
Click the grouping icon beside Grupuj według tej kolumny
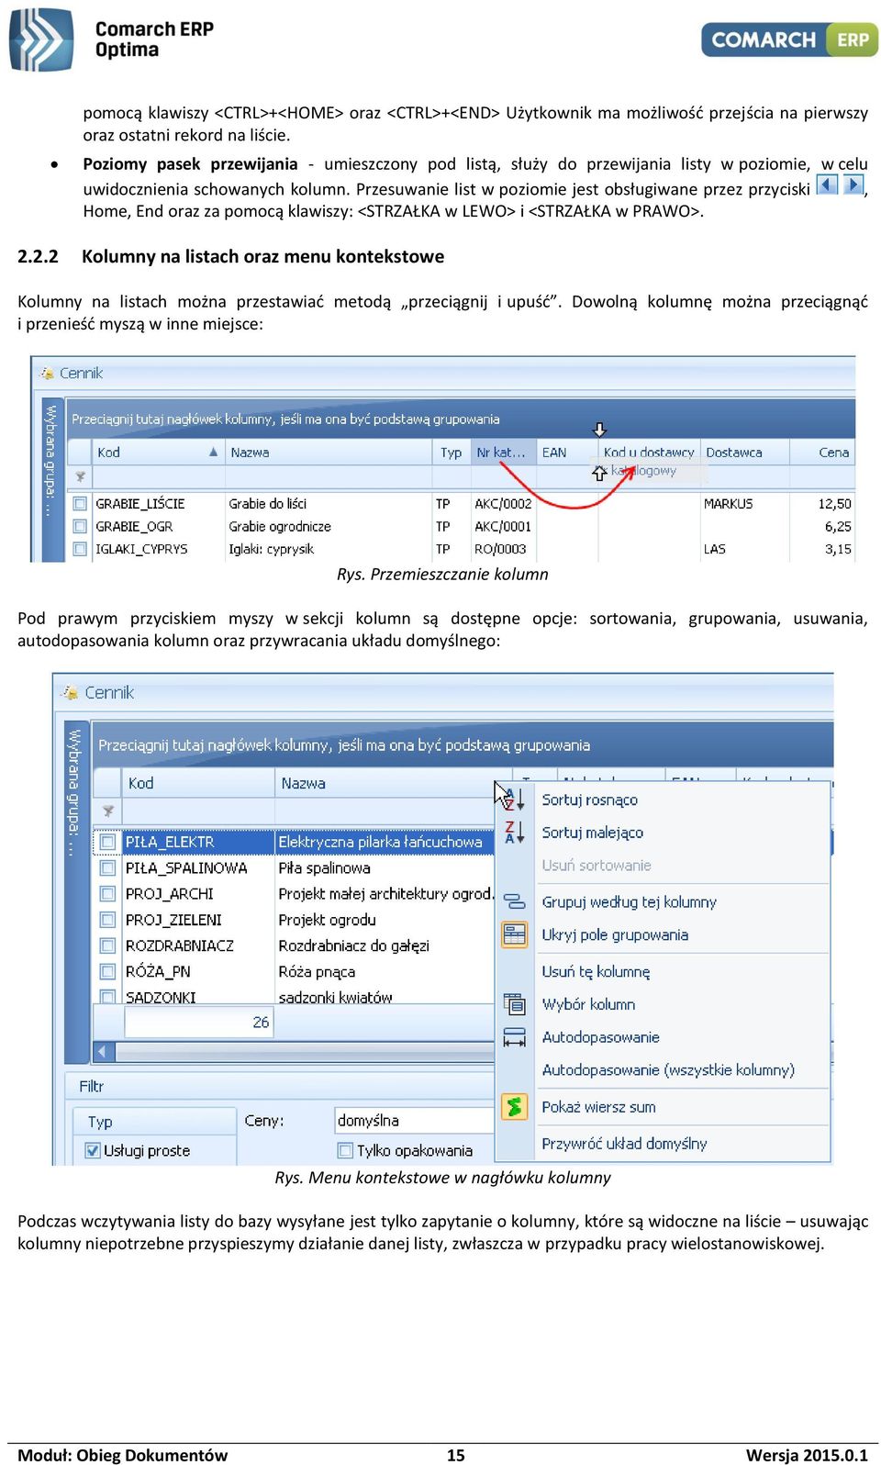(x=515, y=901)
